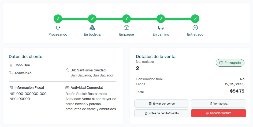The image size is (253, 127).
Task: Click the middle Empaque progress checkmark circle
Action: click(x=126, y=19)
